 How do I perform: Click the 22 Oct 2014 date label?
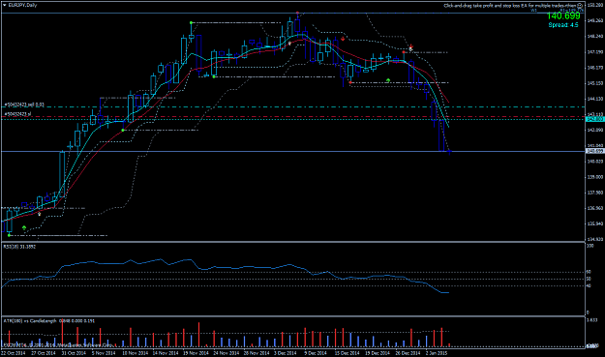tap(13, 353)
